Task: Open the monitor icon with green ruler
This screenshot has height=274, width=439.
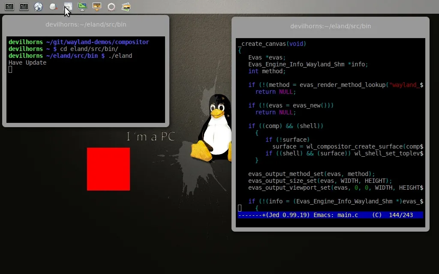Action: (x=82, y=7)
